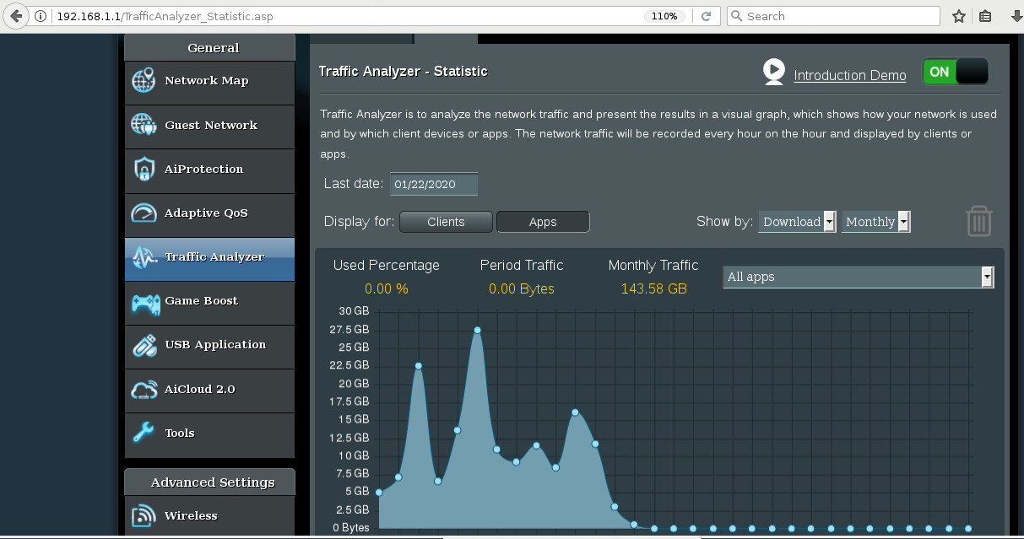Image resolution: width=1024 pixels, height=539 pixels.
Task: Click the Traffic Analyzer pulse icon
Action: click(x=144, y=257)
